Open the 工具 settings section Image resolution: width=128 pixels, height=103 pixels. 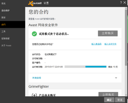[x=3, y=31]
